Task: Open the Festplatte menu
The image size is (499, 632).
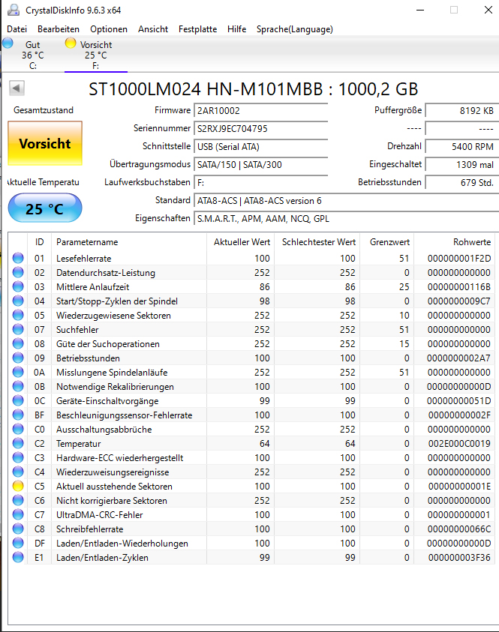Action: [x=197, y=29]
